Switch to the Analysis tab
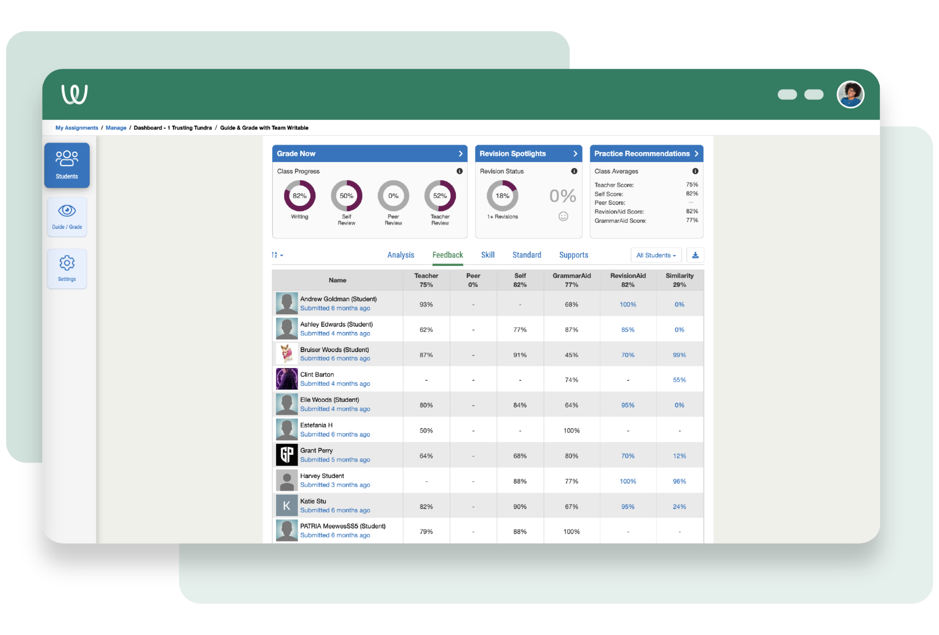Image resolution: width=939 pixels, height=635 pixels. coord(400,255)
